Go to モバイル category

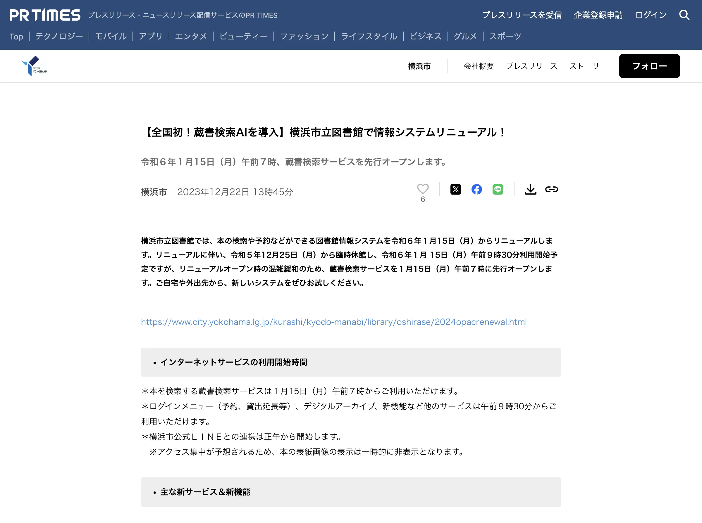click(x=111, y=37)
